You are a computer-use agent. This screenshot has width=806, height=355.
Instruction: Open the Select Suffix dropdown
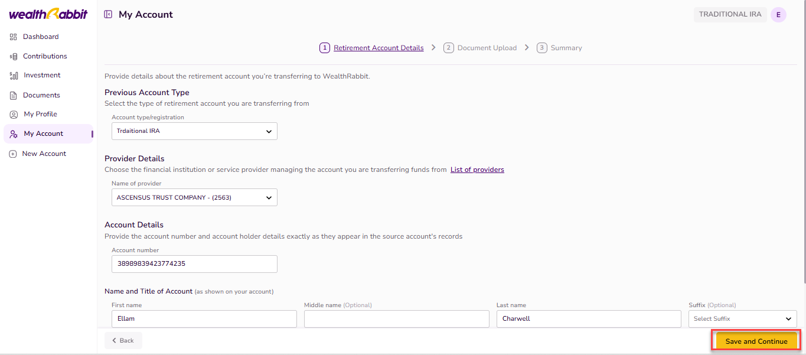tap(742, 319)
